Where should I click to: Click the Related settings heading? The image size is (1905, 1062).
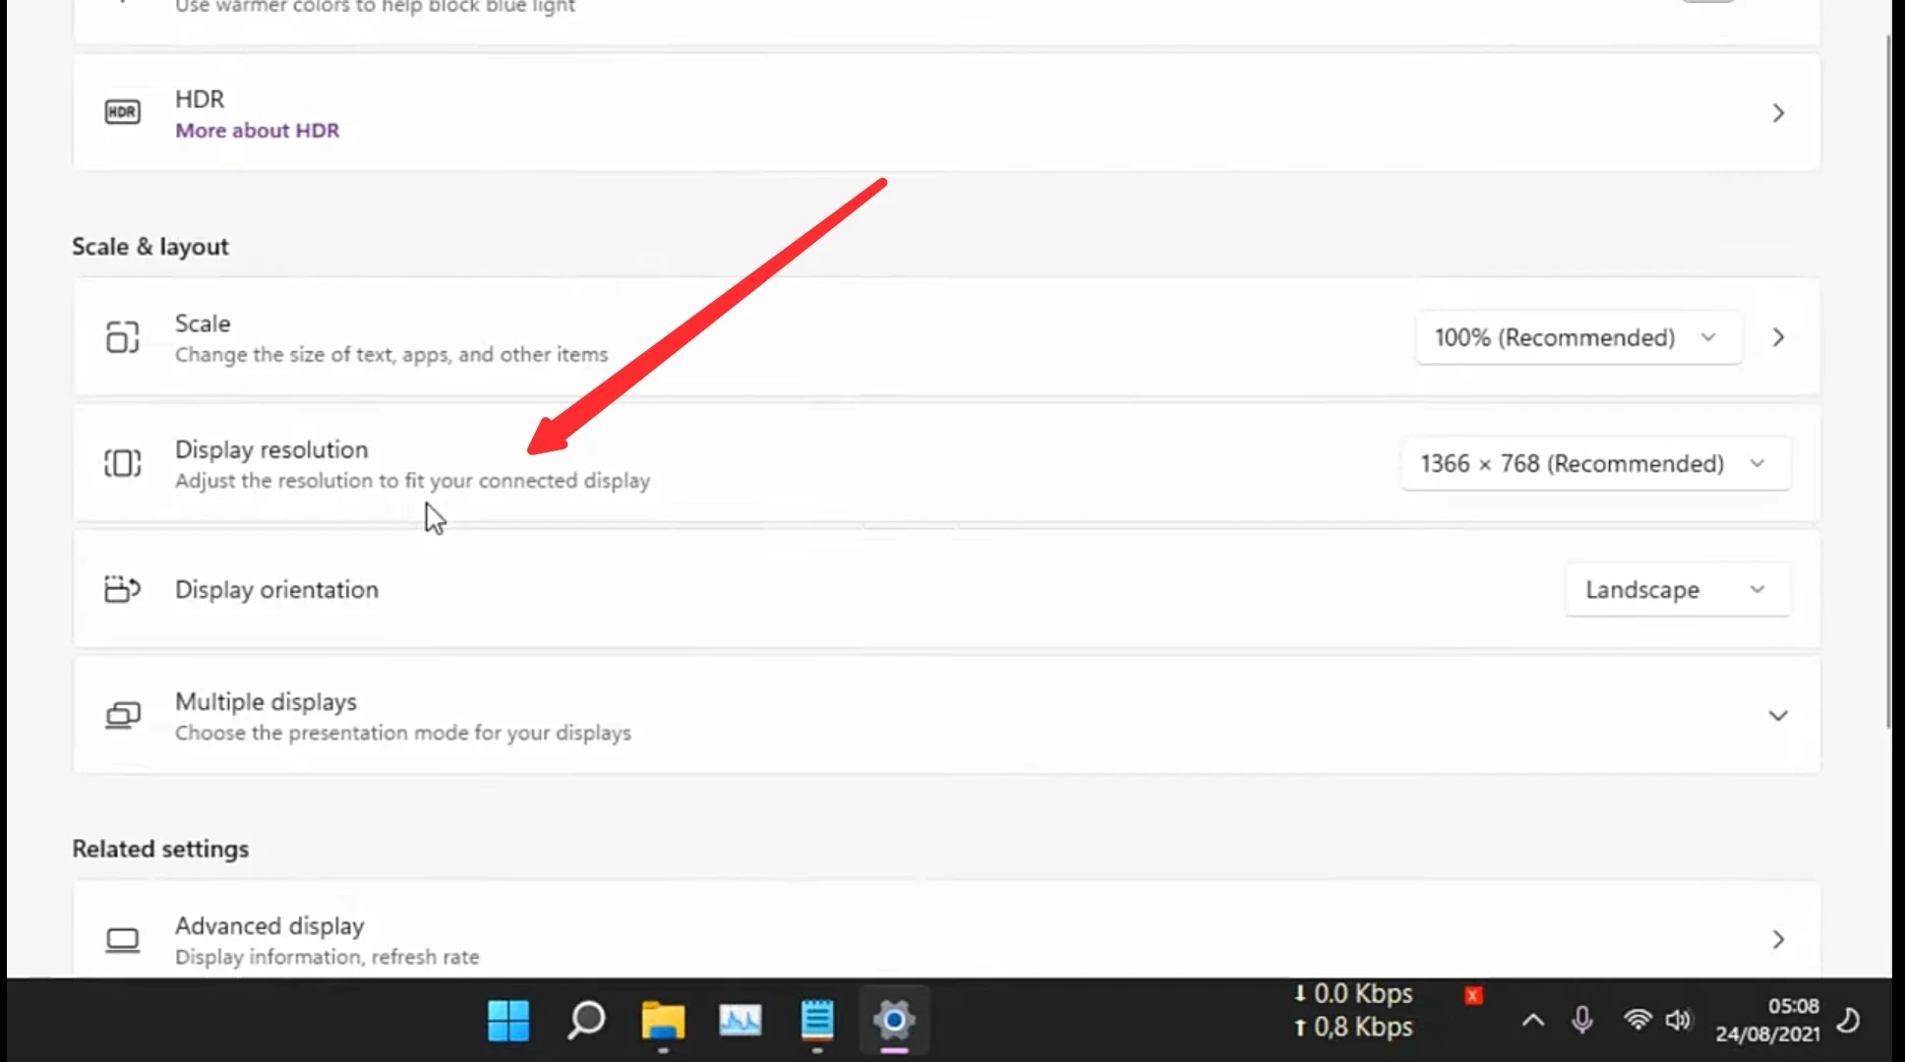(160, 849)
